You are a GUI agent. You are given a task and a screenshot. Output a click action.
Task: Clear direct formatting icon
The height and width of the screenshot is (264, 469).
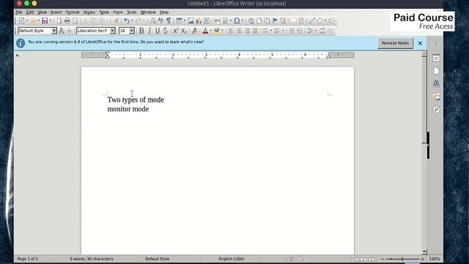point(195,31)
